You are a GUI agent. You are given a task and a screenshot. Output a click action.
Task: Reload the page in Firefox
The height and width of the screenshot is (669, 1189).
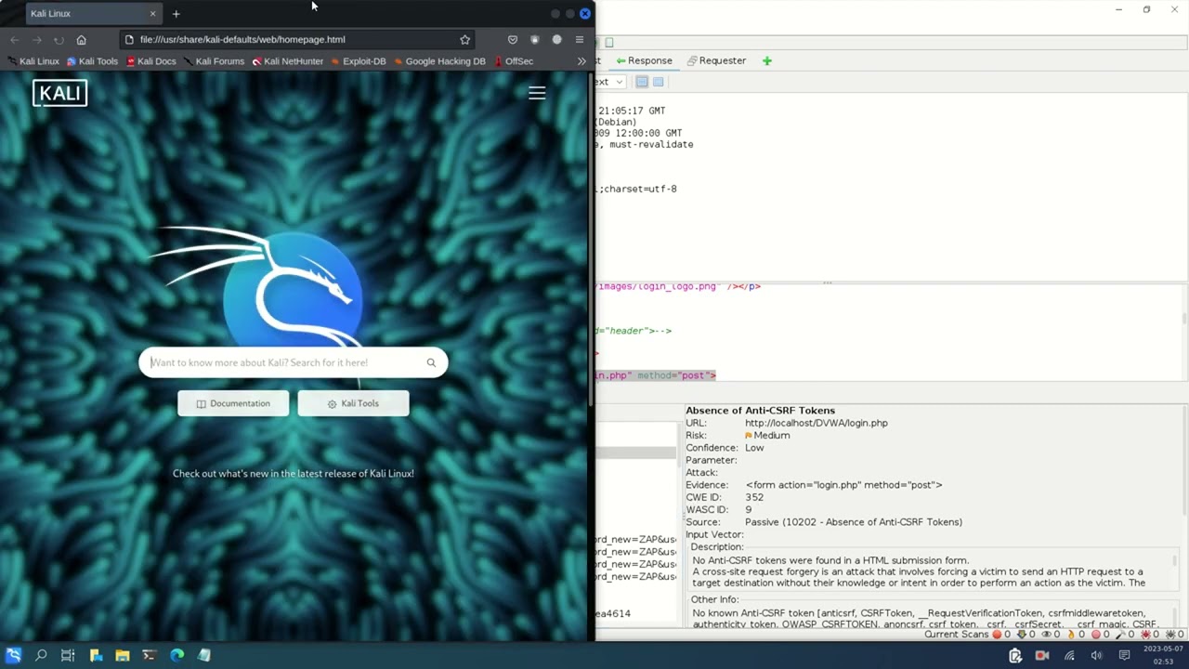click(x=59, y=39)
